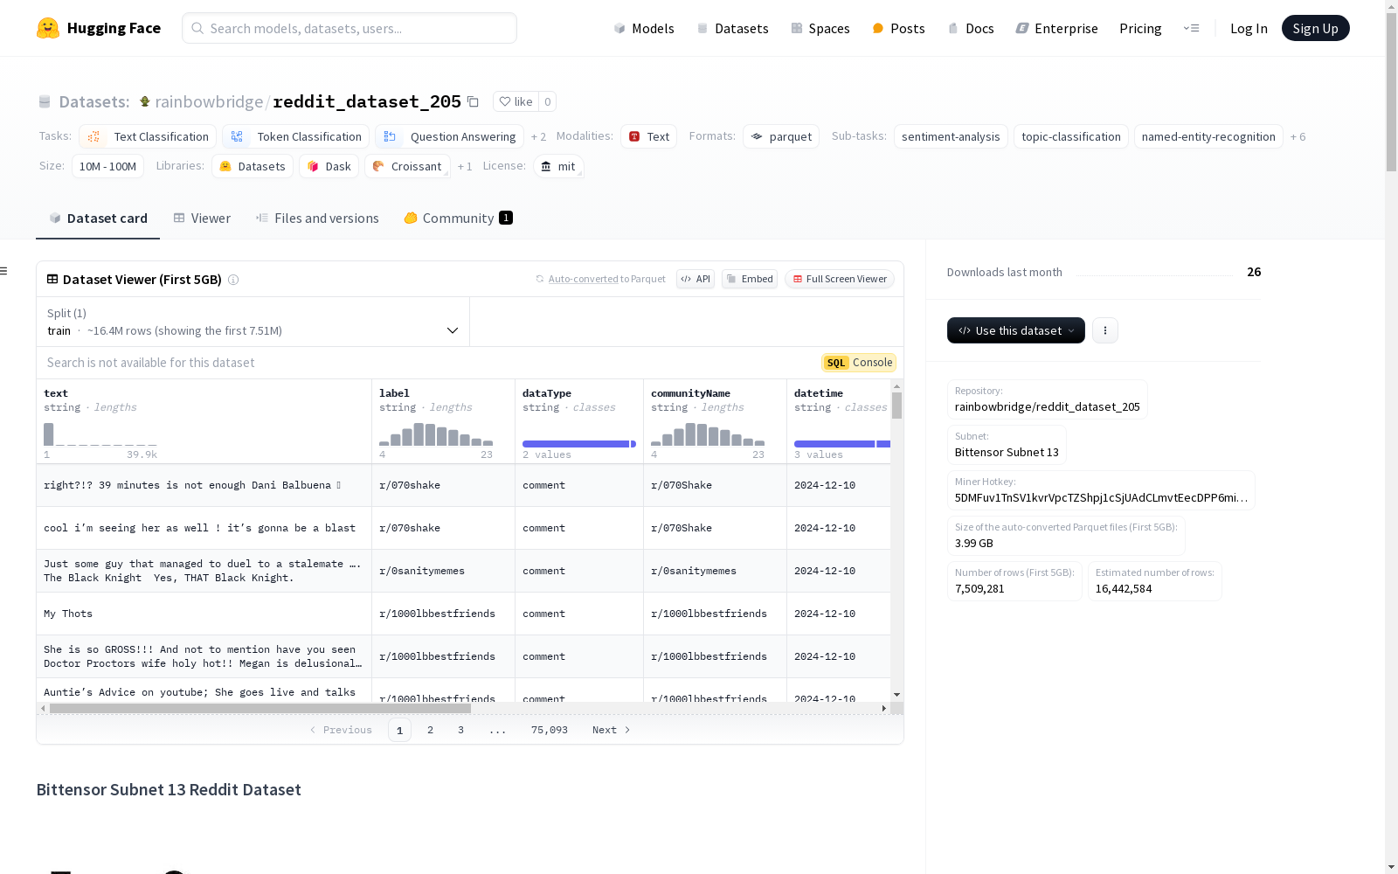
Task: Select the parquet format tag
Action: coord(781,136)
